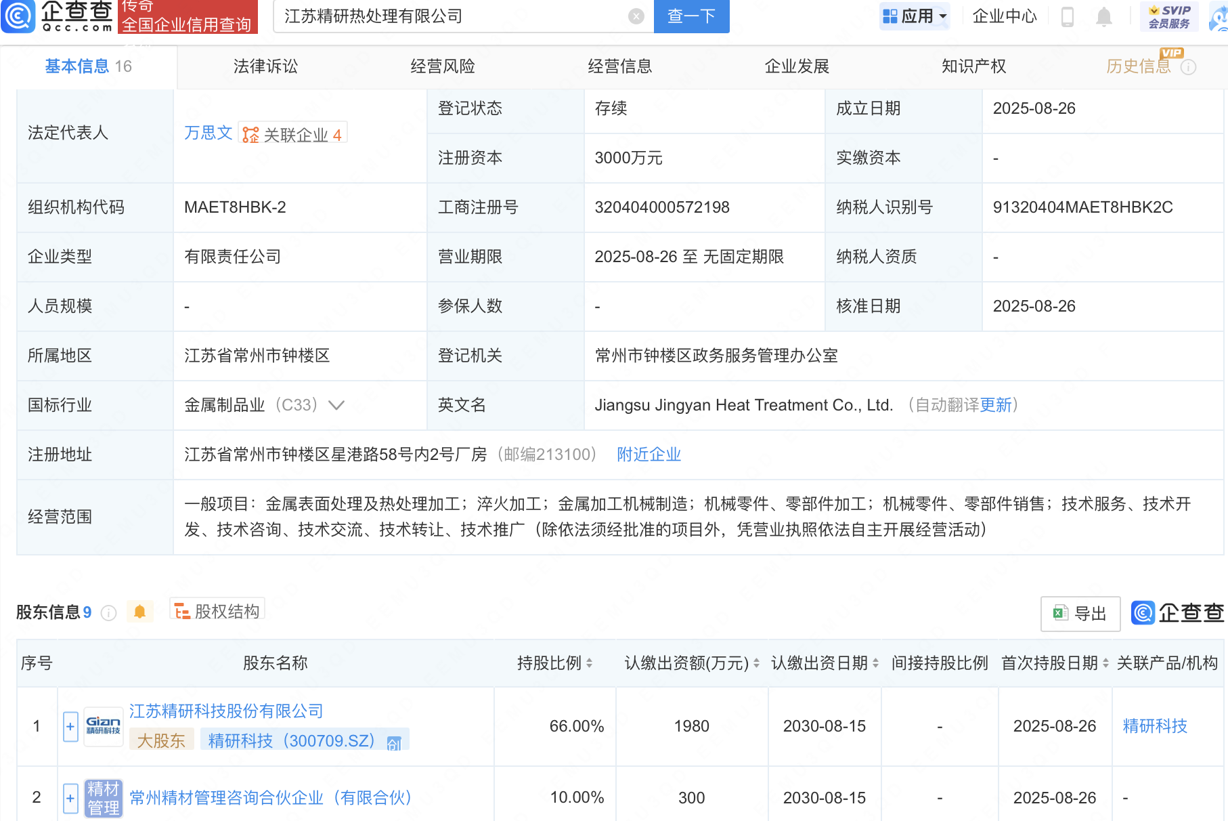Switch to the 知识产权 tab
1228x821 pixels.
tap(973, 66)
